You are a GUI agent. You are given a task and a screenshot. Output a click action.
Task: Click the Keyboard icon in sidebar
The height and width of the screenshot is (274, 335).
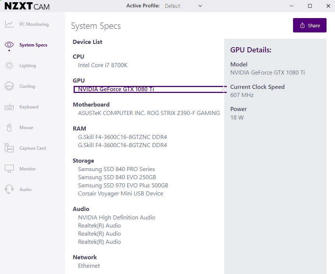pos(9,107)
